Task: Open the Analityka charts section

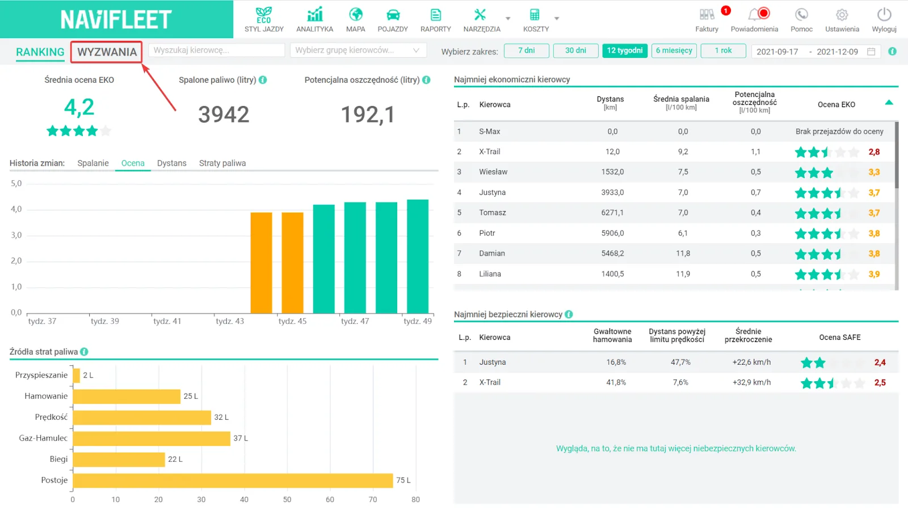Action: pos(314,20)
